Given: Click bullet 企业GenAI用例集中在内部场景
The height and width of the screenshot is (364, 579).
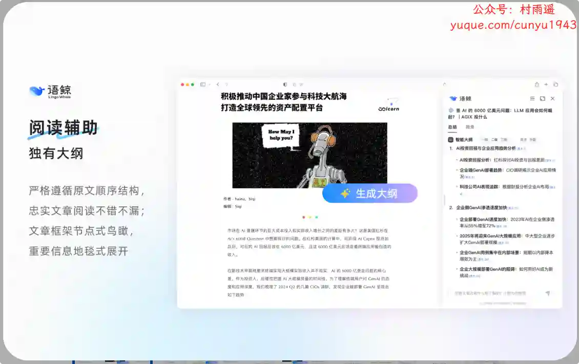Looking at the screenshot, I should click(x=490, y=252).
